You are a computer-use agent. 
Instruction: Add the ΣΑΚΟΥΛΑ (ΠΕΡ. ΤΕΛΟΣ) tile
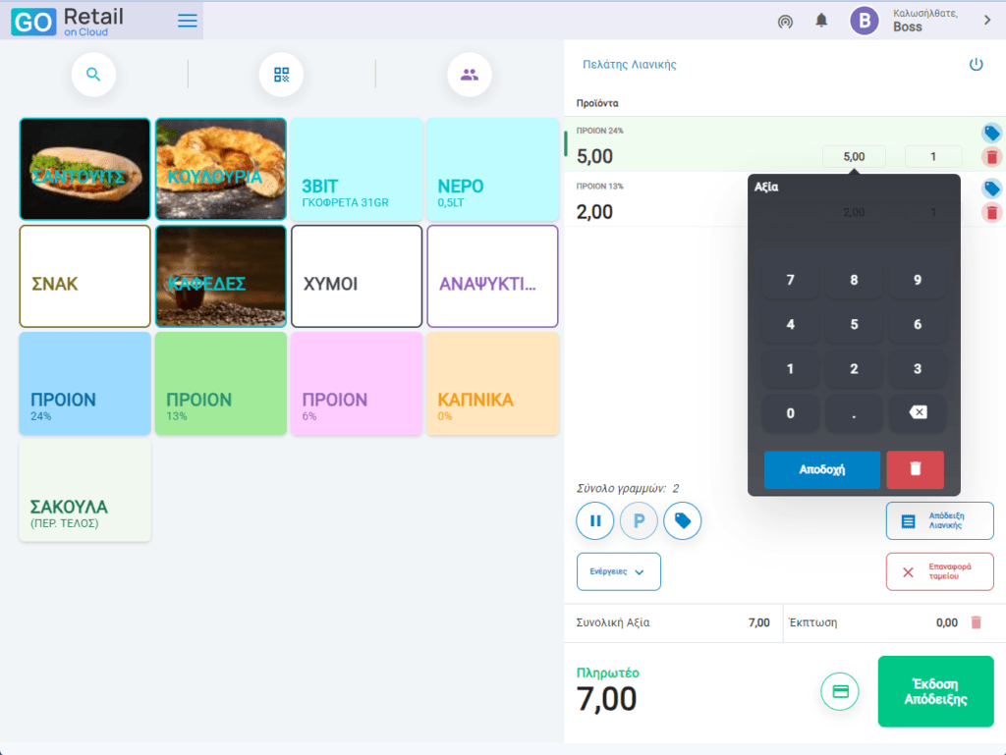pyautogui.click(x=84, y=490)
